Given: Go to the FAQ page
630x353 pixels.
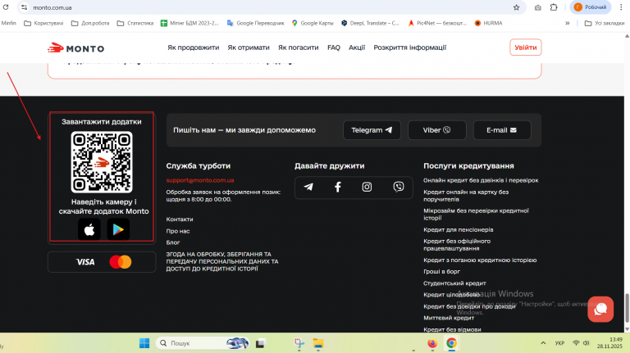Looking at the screenshot, I should 334,48.
